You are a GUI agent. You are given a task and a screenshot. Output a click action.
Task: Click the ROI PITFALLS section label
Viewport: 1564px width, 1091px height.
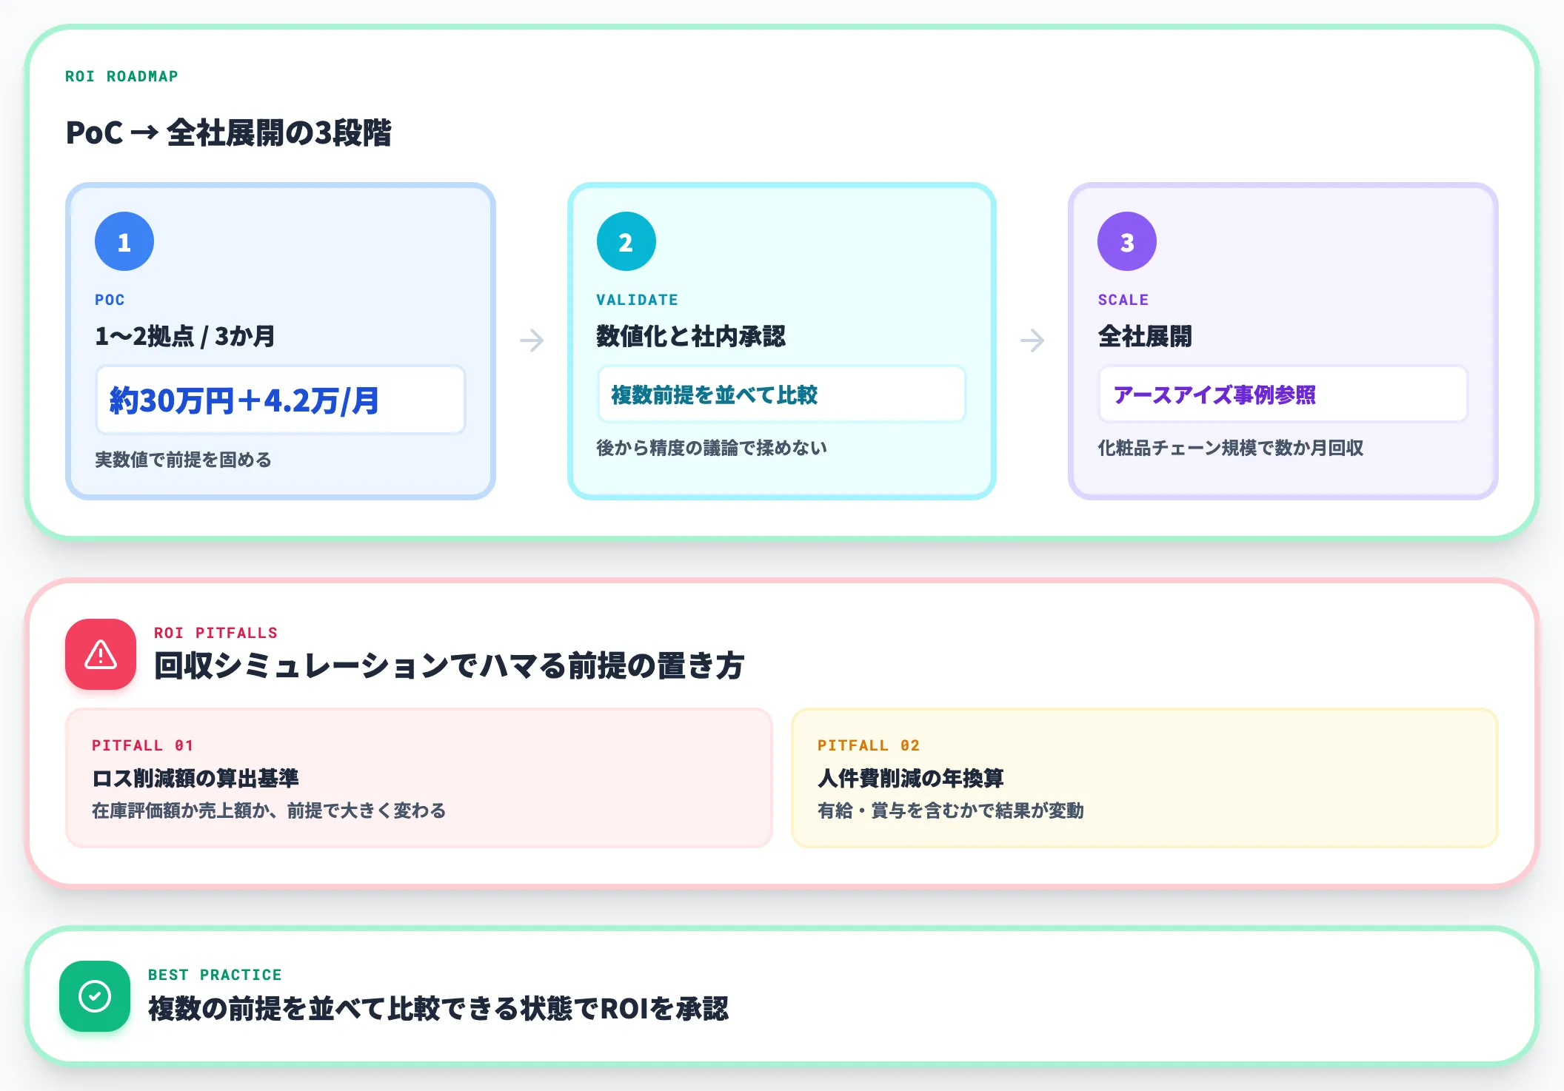(215, 633)
